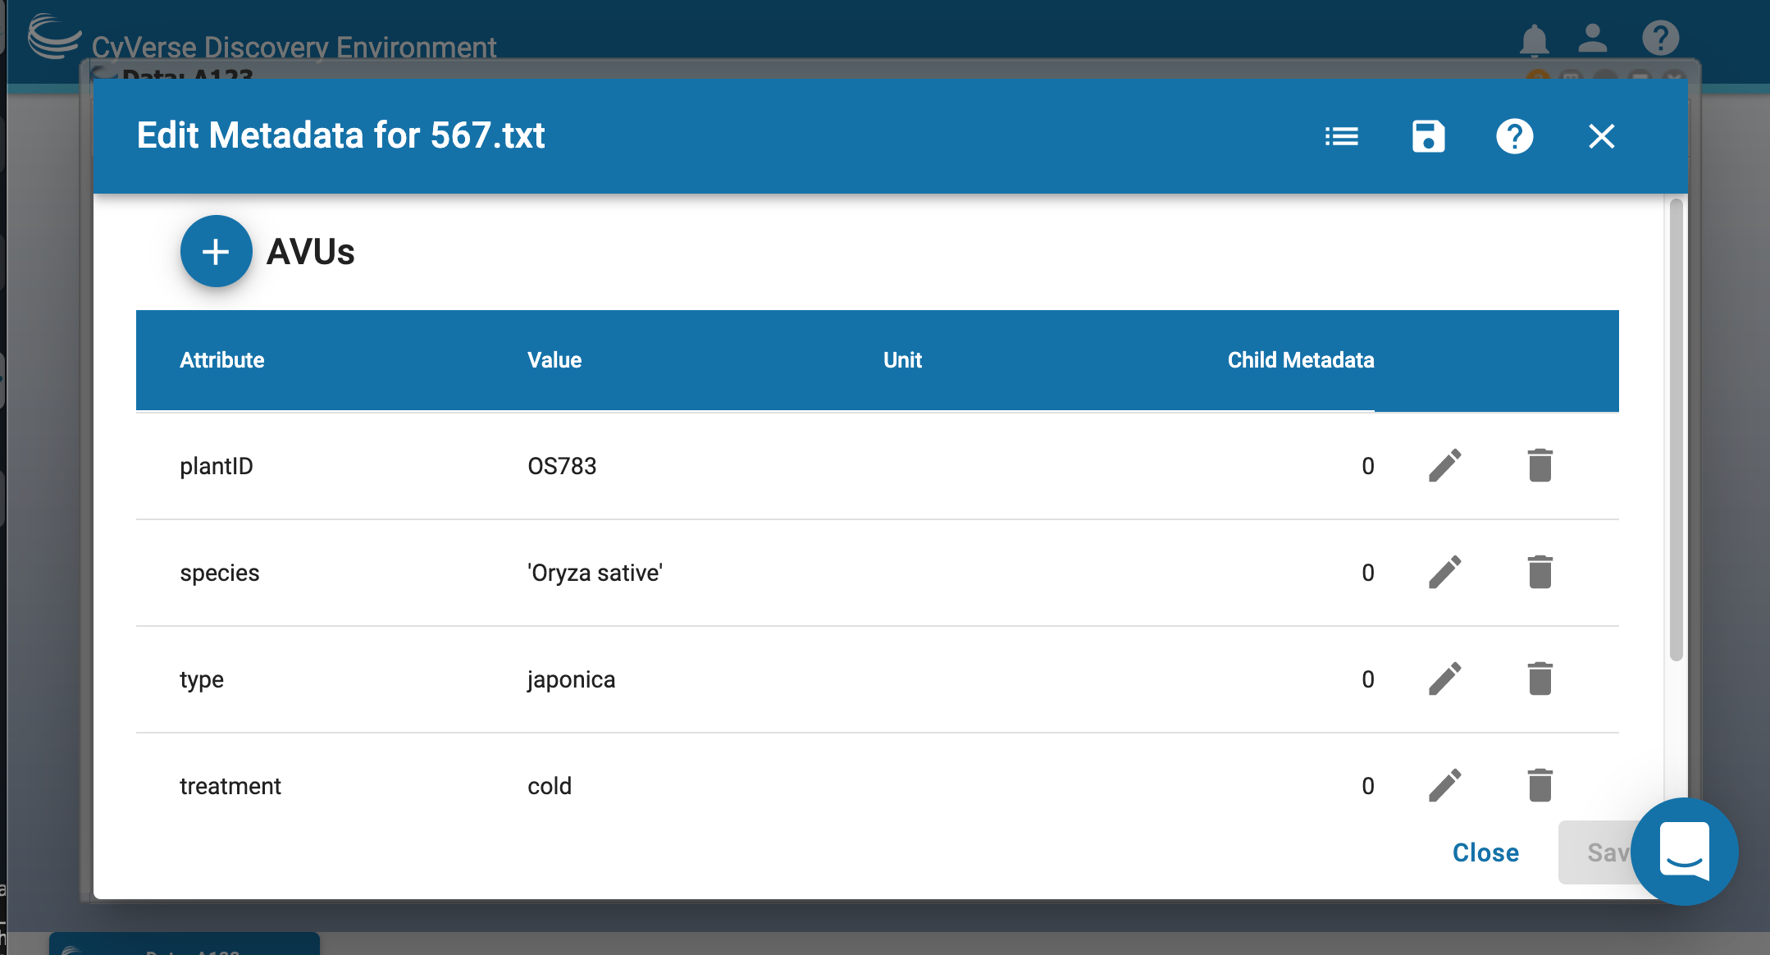Screen dimensions: 1770x955
Task: Open the view templates list icon
Action: 1342,136
